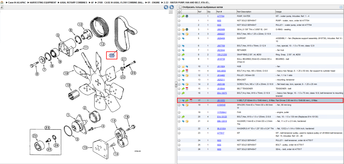Sort by the 'Ref' column header
Screen dimensions: 344x164
tap(202, 12)
